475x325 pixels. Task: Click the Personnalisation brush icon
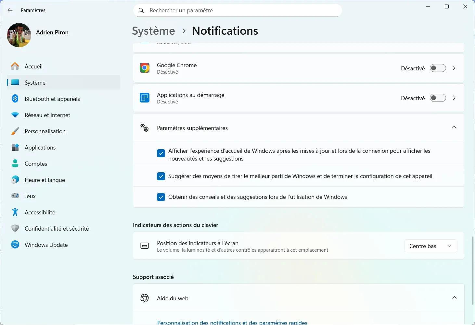click(15, 131)
